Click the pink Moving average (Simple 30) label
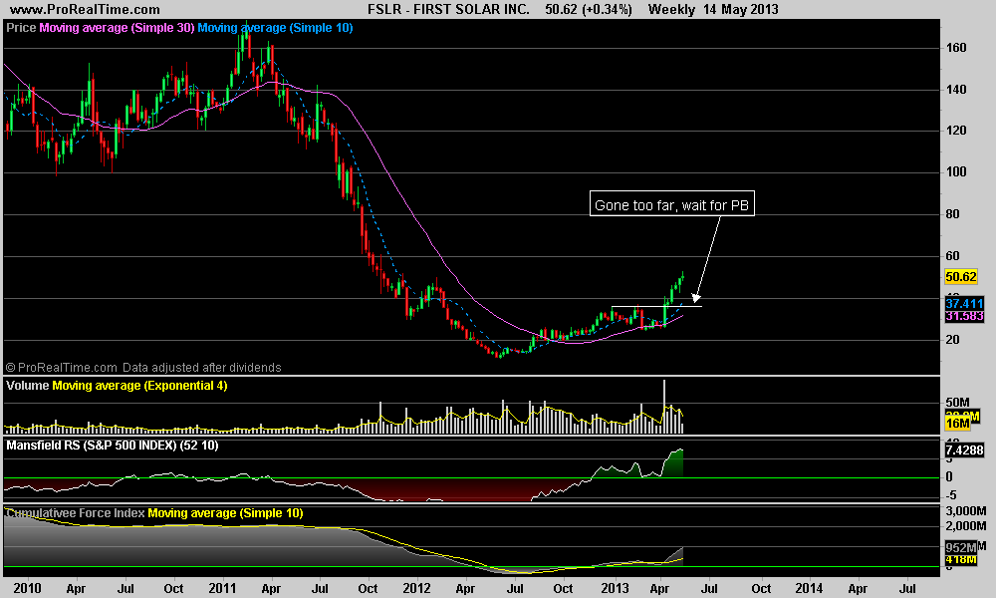This screenshot has height=598, width=996. 117,28
